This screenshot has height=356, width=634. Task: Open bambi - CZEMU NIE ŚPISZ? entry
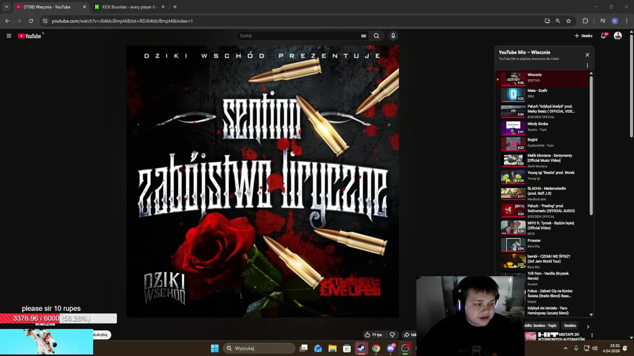click(x=543, y=261)
